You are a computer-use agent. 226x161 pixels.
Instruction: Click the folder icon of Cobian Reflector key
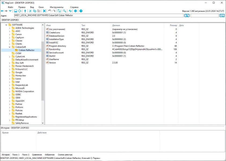(17, 50)
